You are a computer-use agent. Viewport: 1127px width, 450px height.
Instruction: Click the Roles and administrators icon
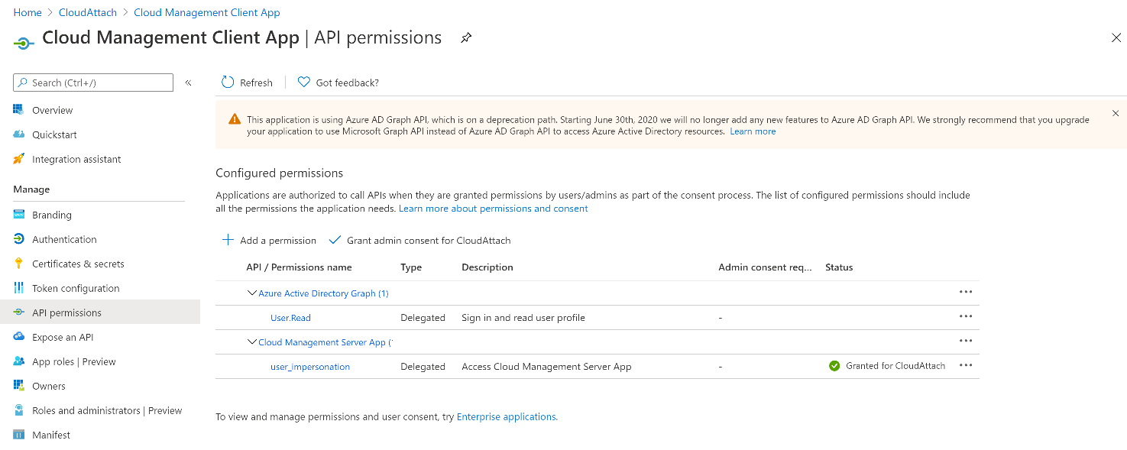coord(19,410)
